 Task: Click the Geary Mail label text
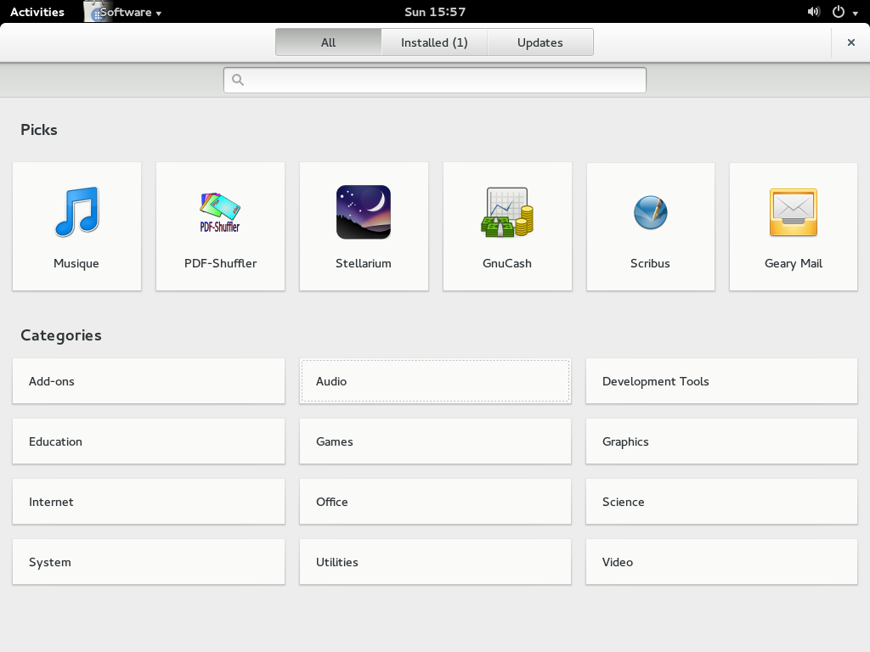(794, 264)
